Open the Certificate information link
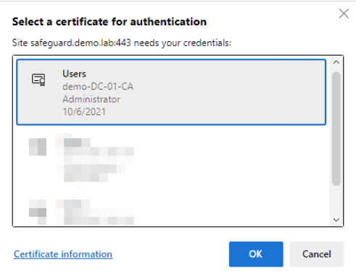 [x=63, y=254]
